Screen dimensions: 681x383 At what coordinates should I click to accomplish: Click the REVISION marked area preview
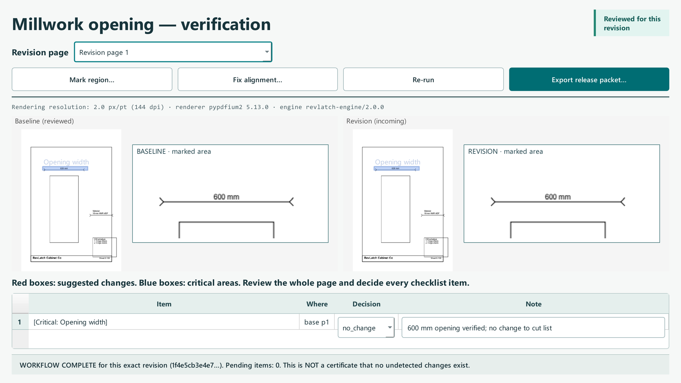(562, 194)
